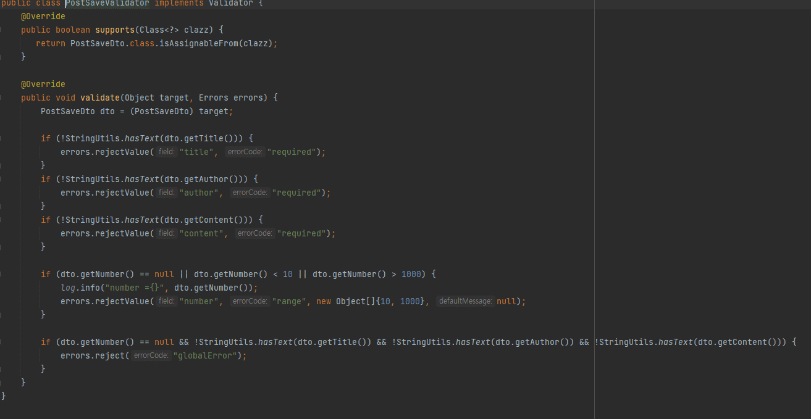The image size is (811, 419).
Task: Click the "defaultMessage:" parameter hint
Action: pyautogui.click(x=465, y=301)
